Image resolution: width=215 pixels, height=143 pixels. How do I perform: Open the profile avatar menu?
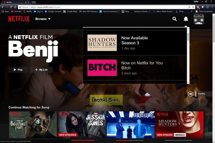199,19
